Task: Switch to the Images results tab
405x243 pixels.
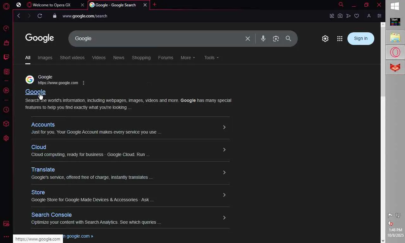Action: (45, 58)
